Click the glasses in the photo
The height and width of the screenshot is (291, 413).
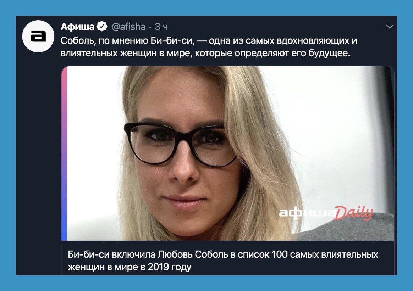click(x=180, y=144)
